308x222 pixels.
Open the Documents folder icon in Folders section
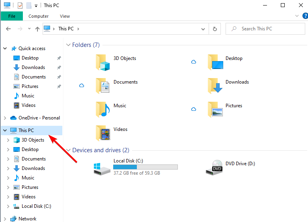(103, 86)
